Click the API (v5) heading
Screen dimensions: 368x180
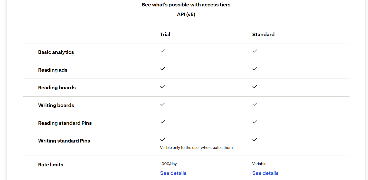point(186,14)
